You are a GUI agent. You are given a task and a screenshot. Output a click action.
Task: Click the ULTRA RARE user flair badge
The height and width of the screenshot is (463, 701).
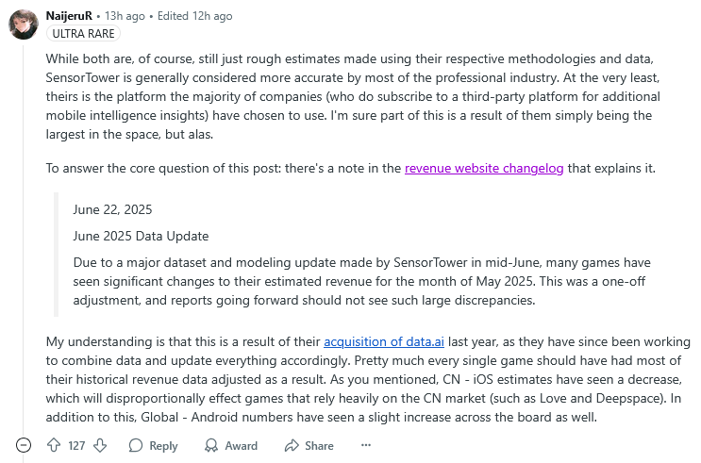tap(83, 34)
